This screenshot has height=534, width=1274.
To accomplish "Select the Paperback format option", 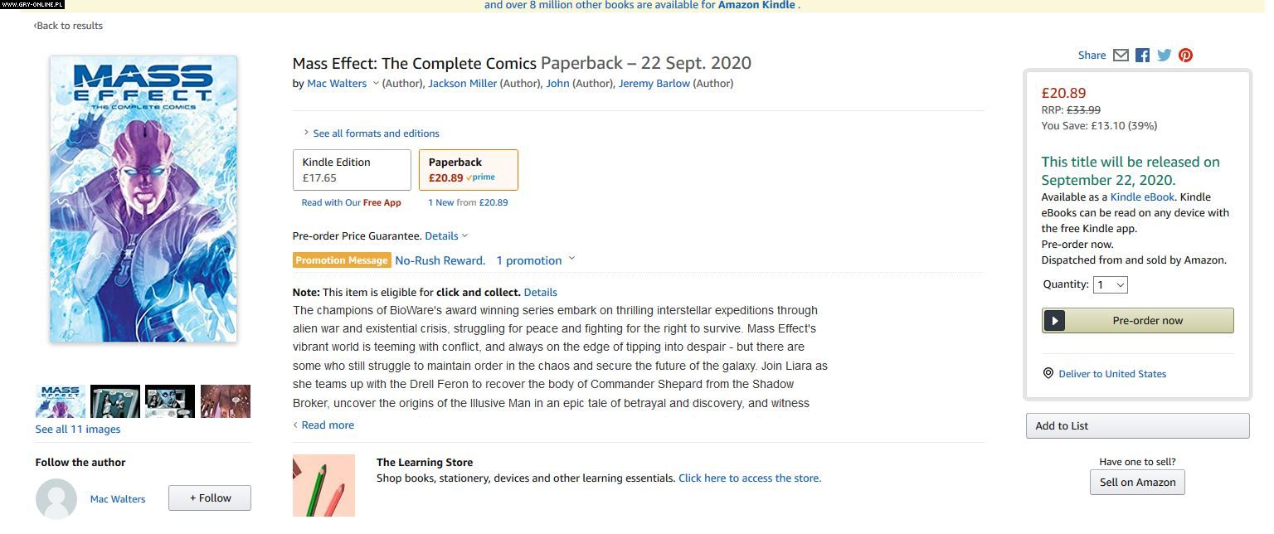I will 468,170.
